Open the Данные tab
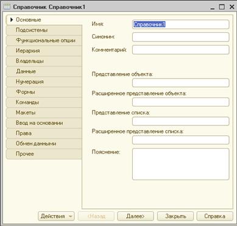This screenshot has height=226, width=237. pyautogui.click(x=44, y=71)
